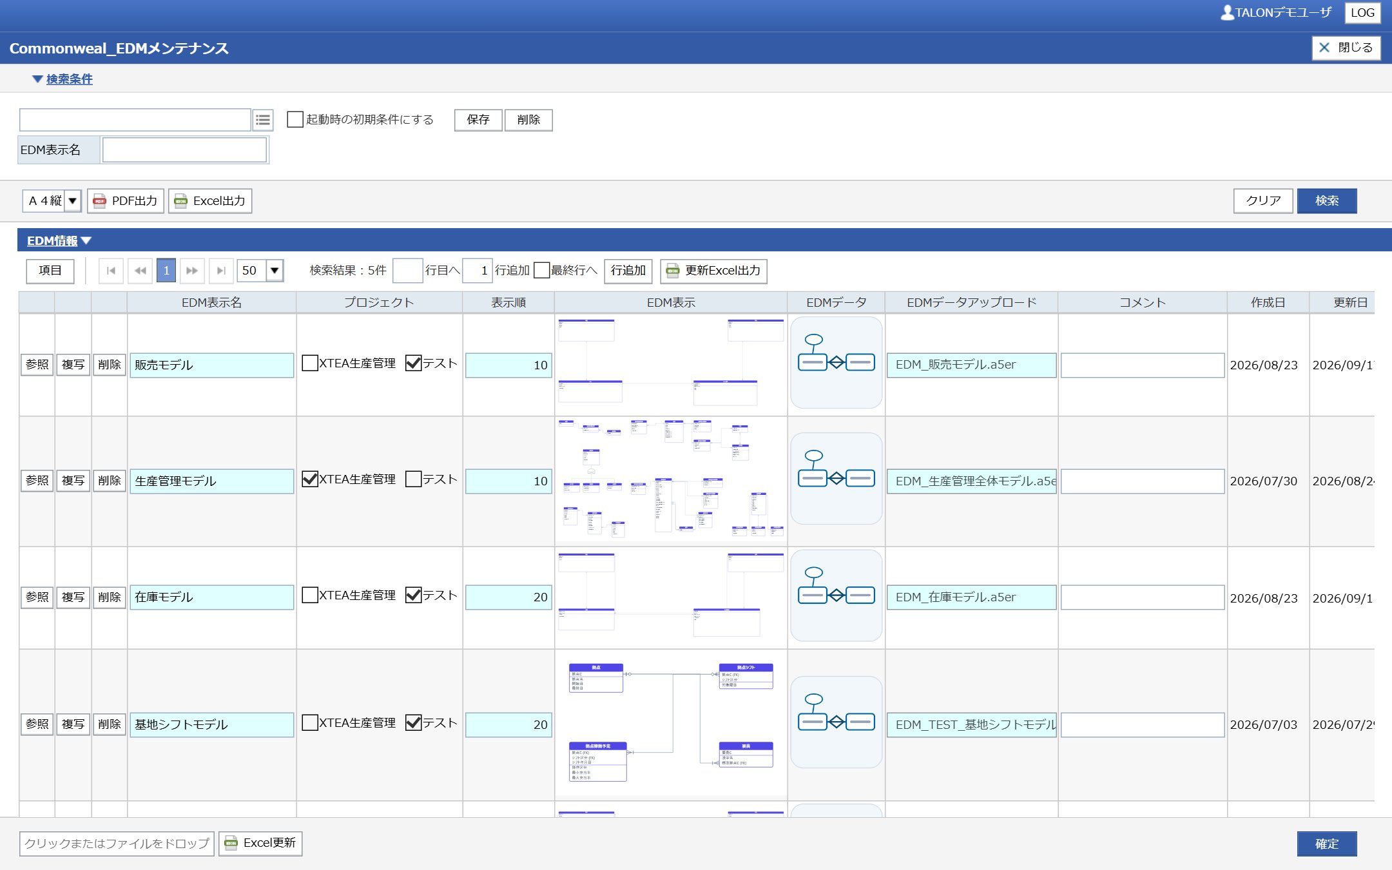Click the 行追加 button

click(x=628, y=271)
